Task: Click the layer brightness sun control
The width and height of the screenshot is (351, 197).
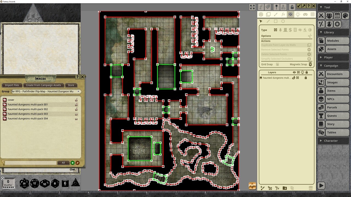Action: pyautogui.click(x=303, y=72)
